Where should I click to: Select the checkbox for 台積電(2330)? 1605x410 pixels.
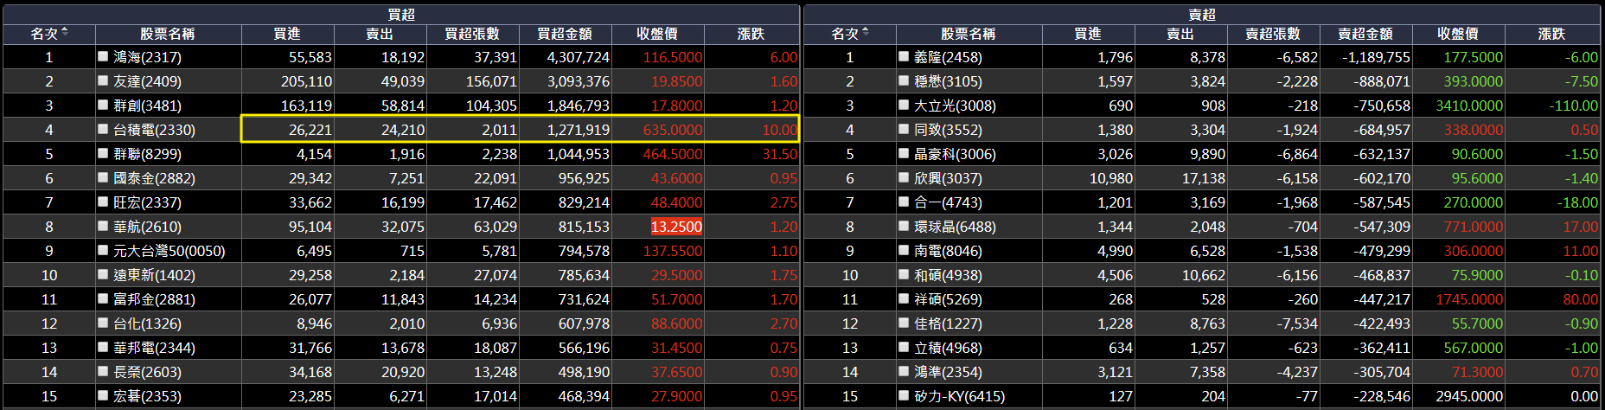[x=103, y=129]
